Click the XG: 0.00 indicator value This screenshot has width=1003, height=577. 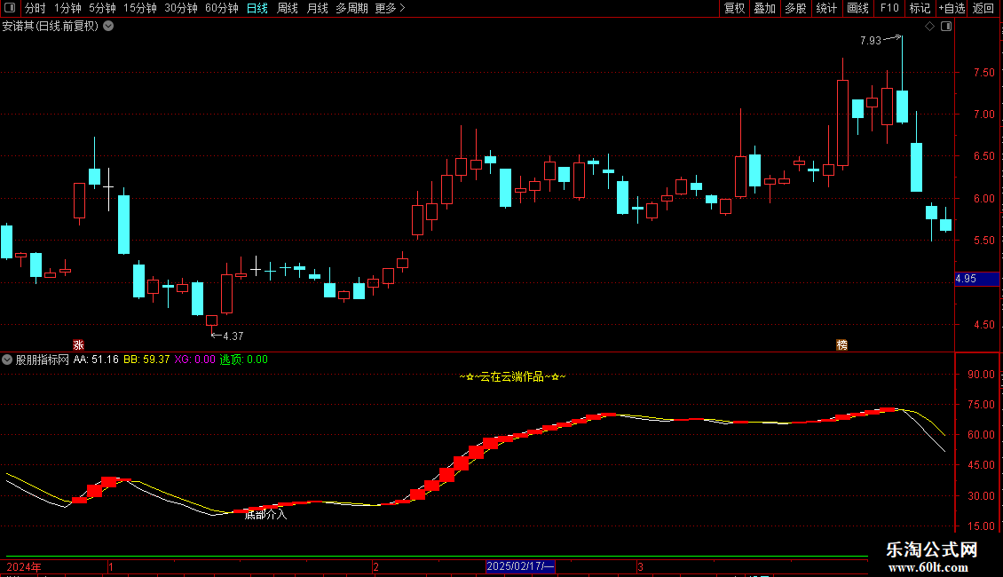(194, 360)
